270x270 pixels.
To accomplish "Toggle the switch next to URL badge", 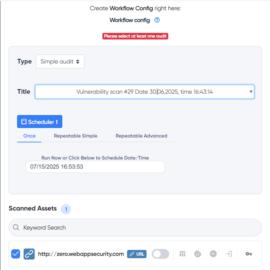I will pos(160,254).
